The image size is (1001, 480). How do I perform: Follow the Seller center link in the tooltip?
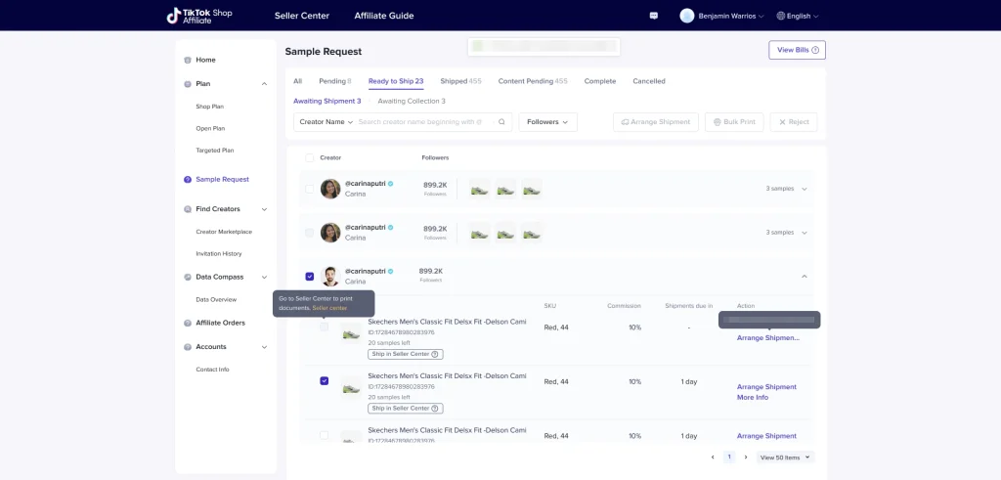(330, 308)
